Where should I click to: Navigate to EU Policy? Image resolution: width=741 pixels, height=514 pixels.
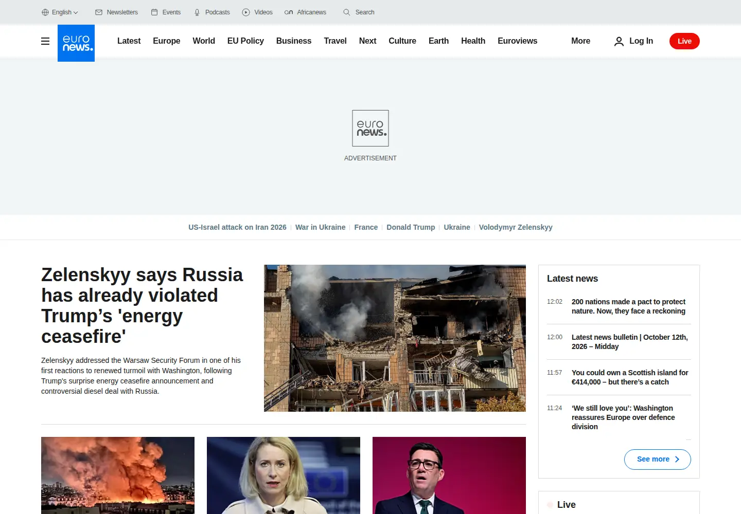click(x=245, y=41)
